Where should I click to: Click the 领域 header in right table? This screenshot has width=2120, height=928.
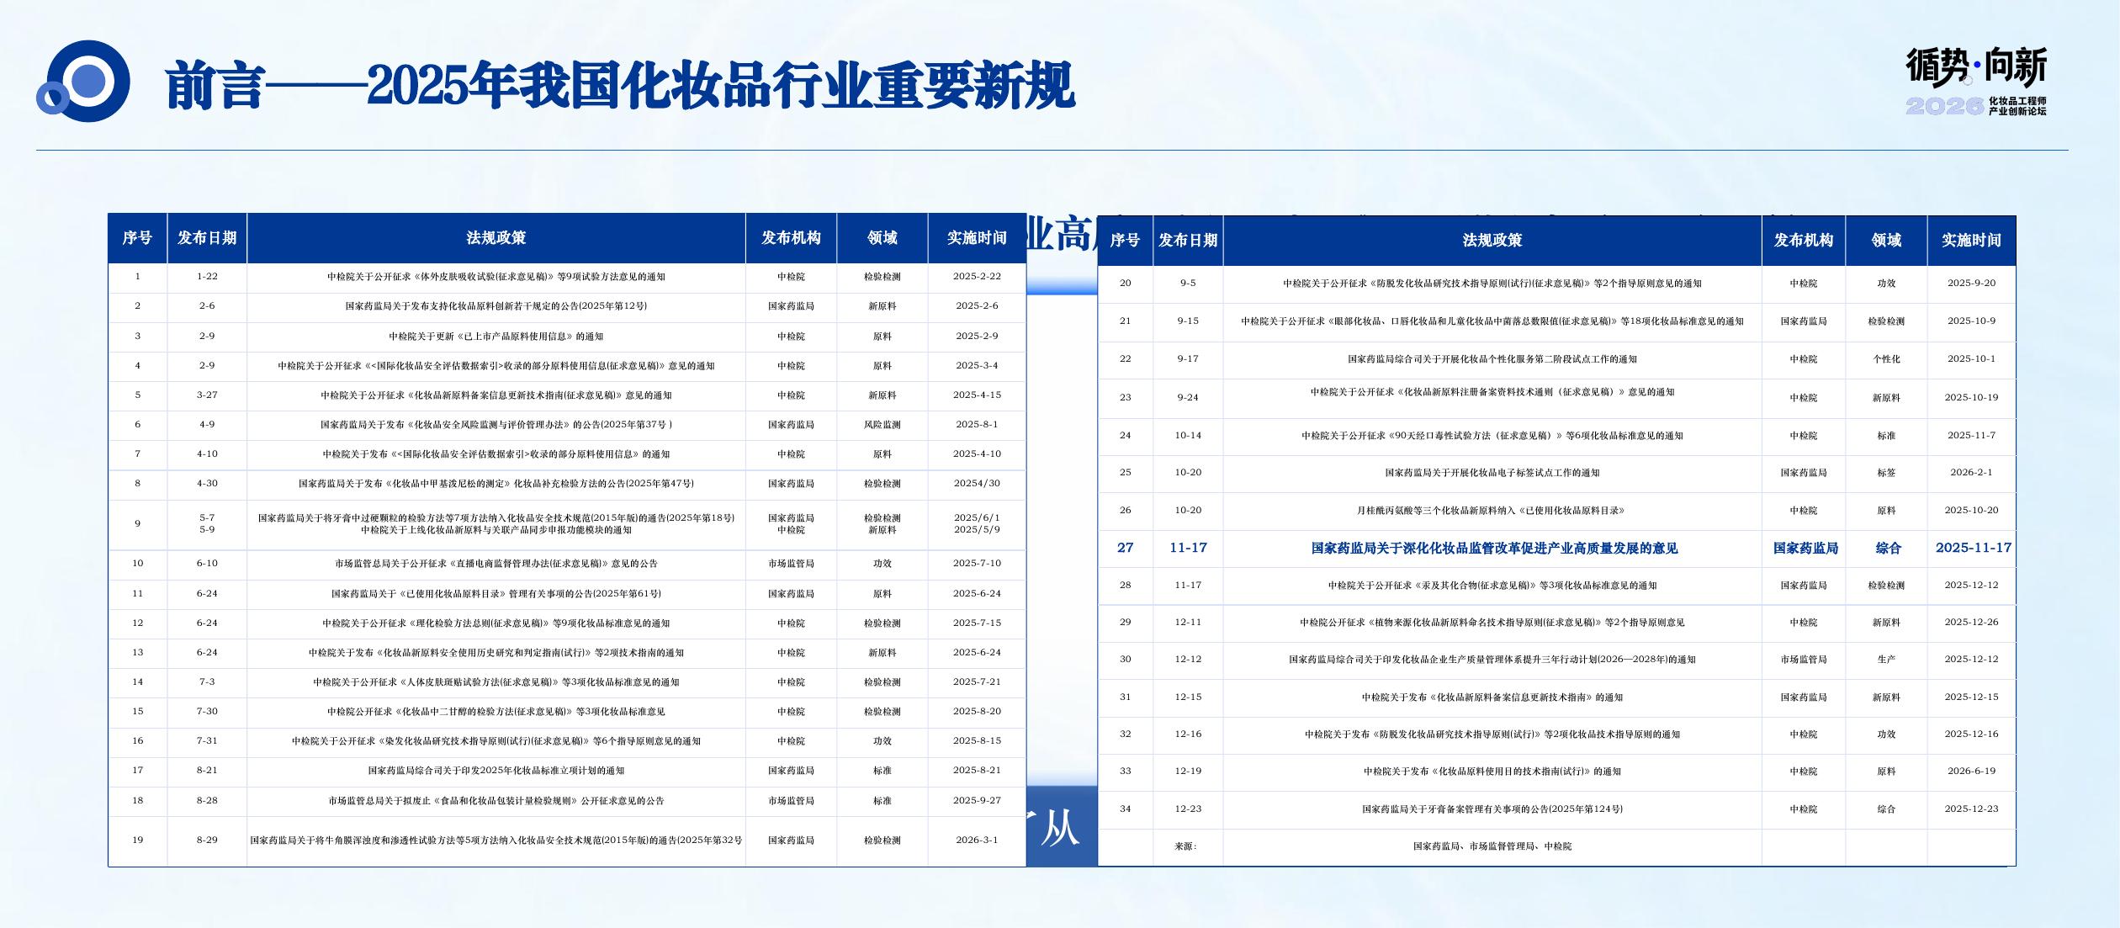pos(1885,241)
